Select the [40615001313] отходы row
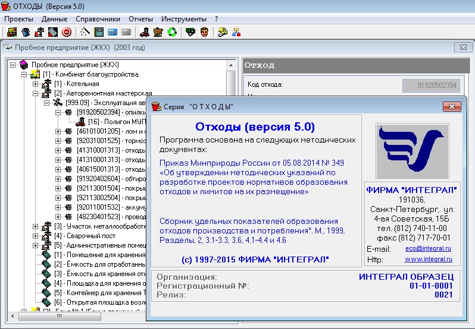 pyautogui.click(x=111, y=169)
